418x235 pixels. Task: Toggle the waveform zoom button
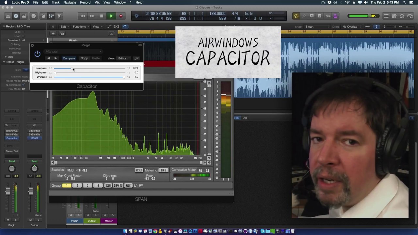click(367, 27)
